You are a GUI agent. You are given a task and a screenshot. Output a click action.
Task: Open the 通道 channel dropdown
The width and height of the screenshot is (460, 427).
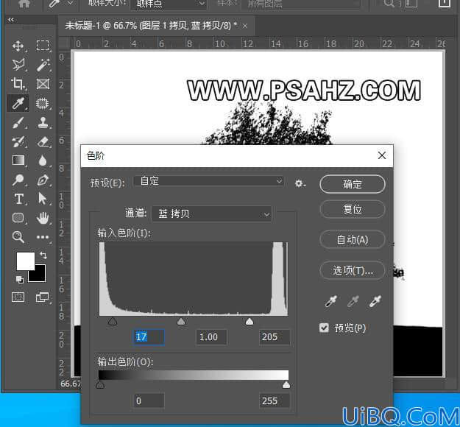coord(211,213)
